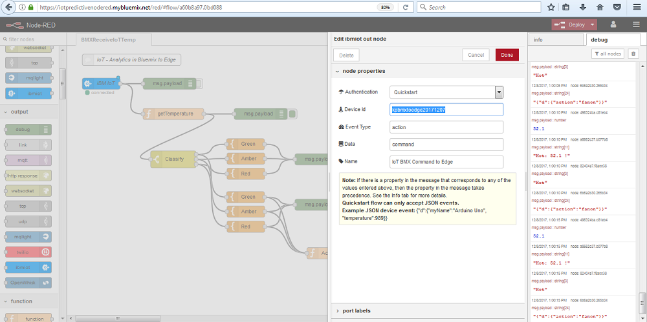Screen dimensions: 647x322
Task: Open the Node-RED main menu icon
Action: click(636, 25)
